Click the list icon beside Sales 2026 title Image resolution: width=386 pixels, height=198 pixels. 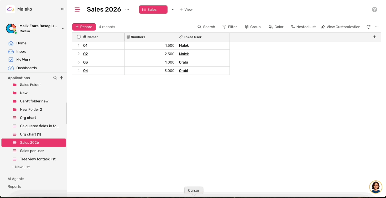pos(77,9)
